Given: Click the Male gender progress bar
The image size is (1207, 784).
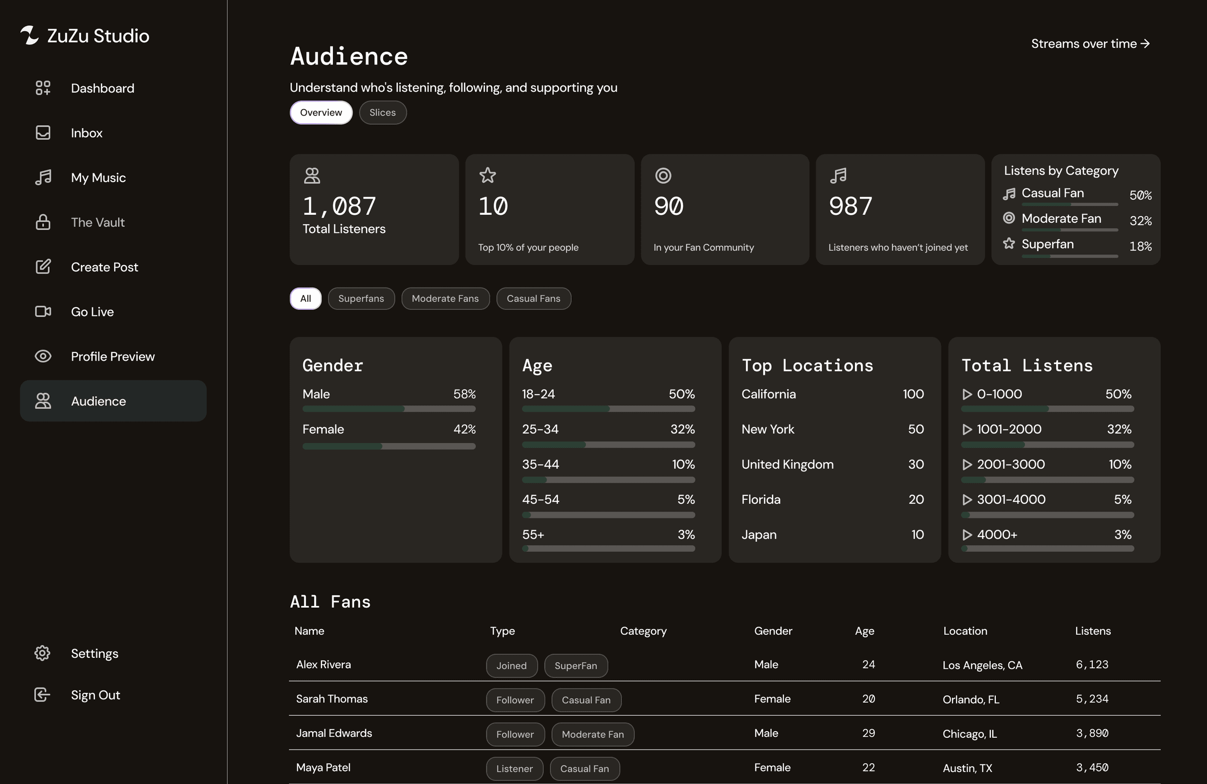Looking at the screenshot, I should [x=389, y=409].
